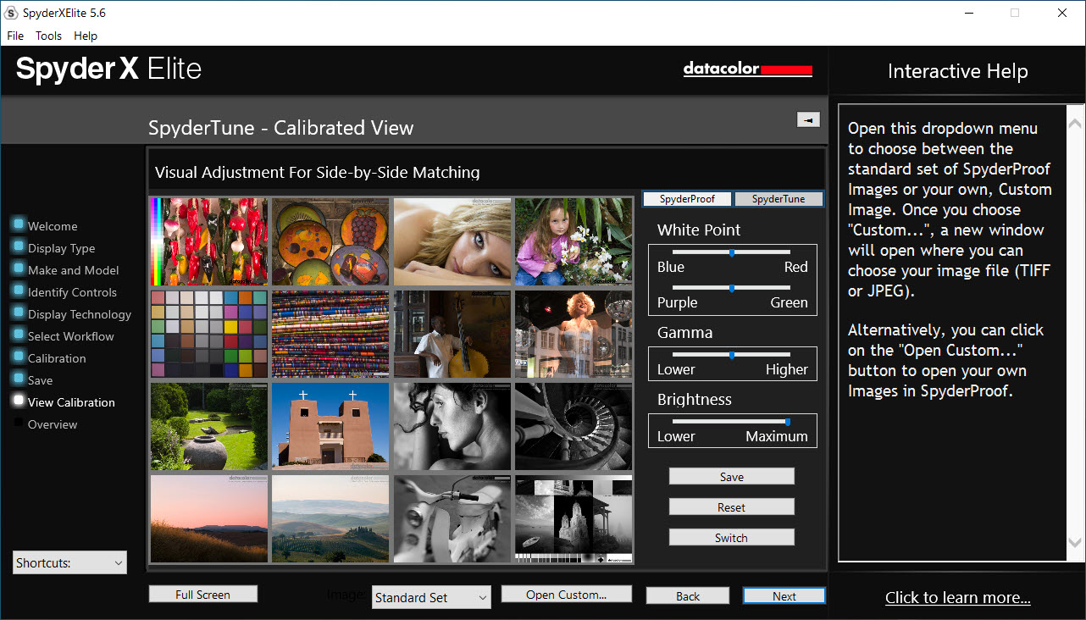Select the blonde woman portrait thumbnail

452,241
